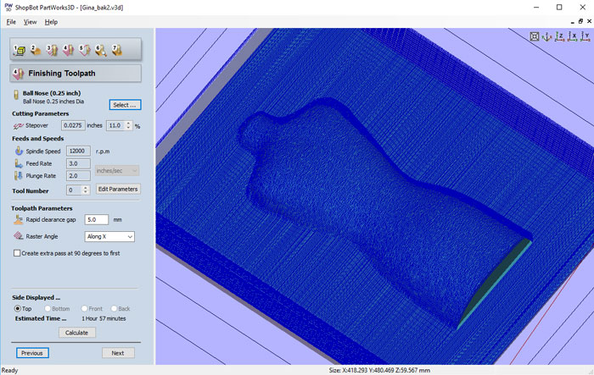This screenshot has width=594, height=375.
Task: Zoom view to fit the model
Action: click(534, 36)
